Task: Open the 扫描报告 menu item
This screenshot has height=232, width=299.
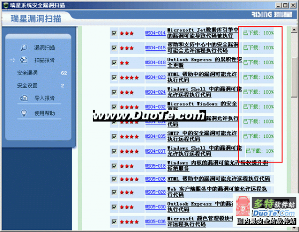Action: 44,60
